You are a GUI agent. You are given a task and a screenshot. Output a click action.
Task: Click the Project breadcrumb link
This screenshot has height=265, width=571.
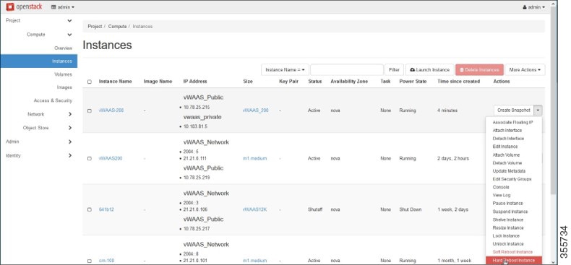click(95, 27)
